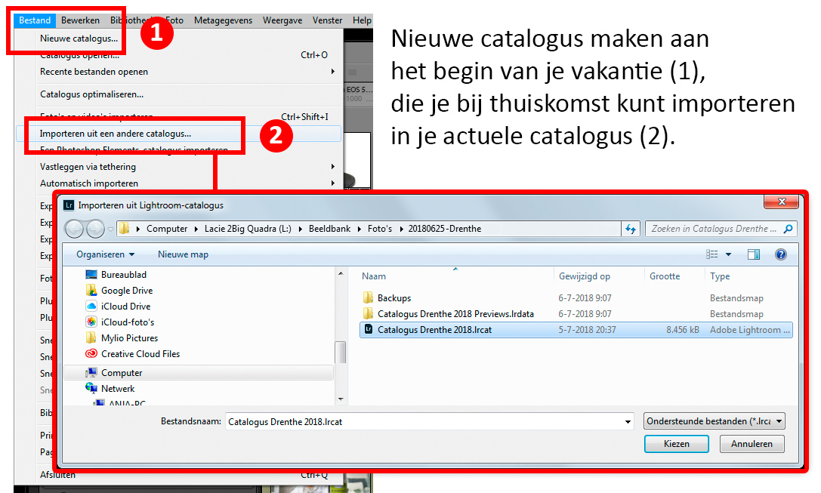Viewport: 821px width, 493px height.
Task: Click the refresh icon beside the address bar
Action: 631,228
